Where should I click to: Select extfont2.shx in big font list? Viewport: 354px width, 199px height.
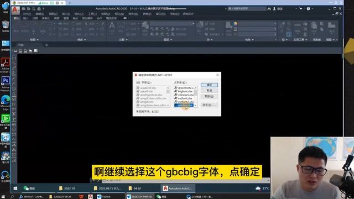[184, 102]
